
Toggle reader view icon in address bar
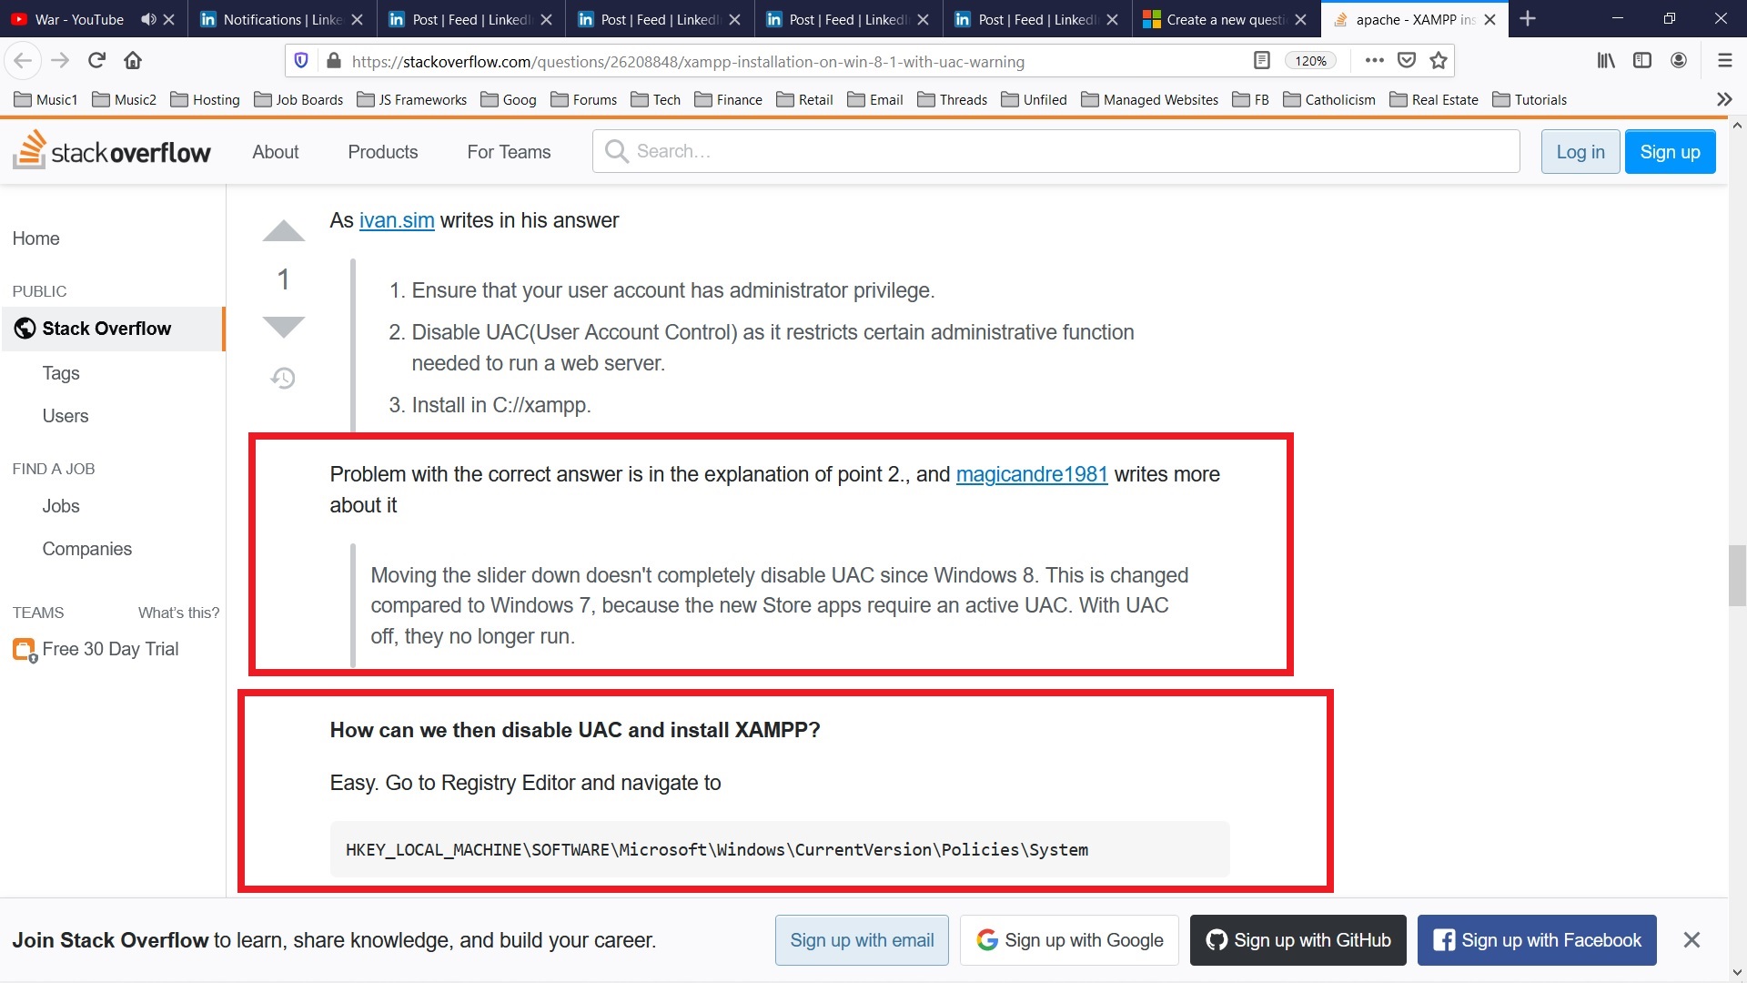(1261, 61)
